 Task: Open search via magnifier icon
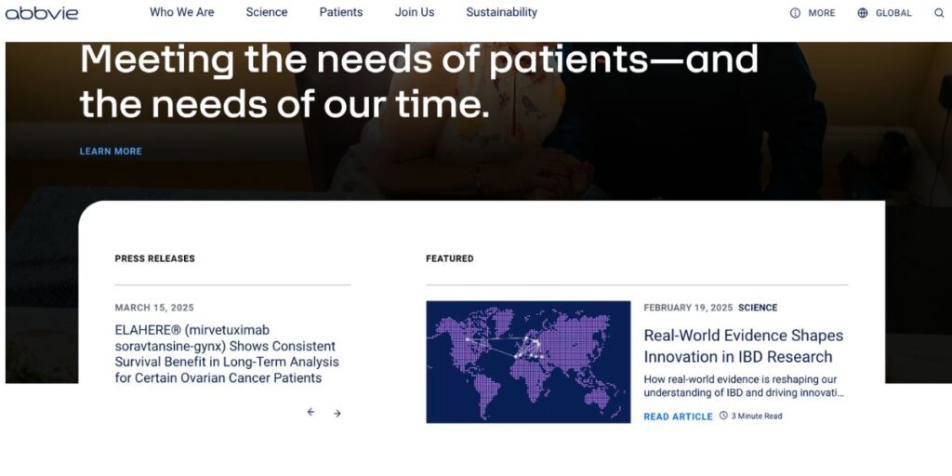(939, 13)
